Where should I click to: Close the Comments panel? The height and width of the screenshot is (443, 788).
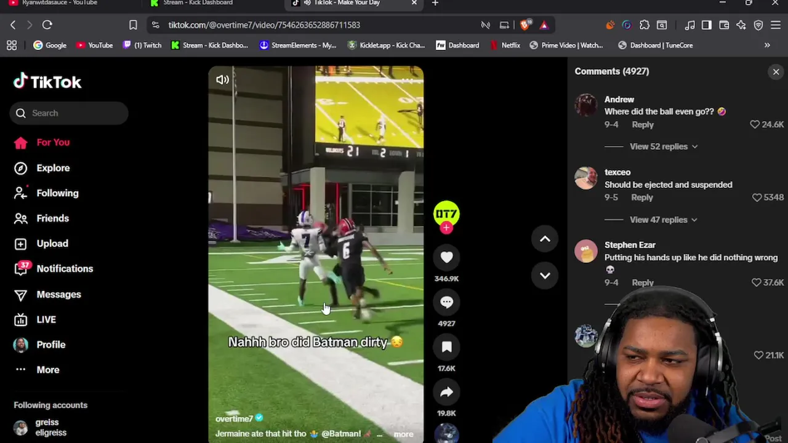coord(776,72)
